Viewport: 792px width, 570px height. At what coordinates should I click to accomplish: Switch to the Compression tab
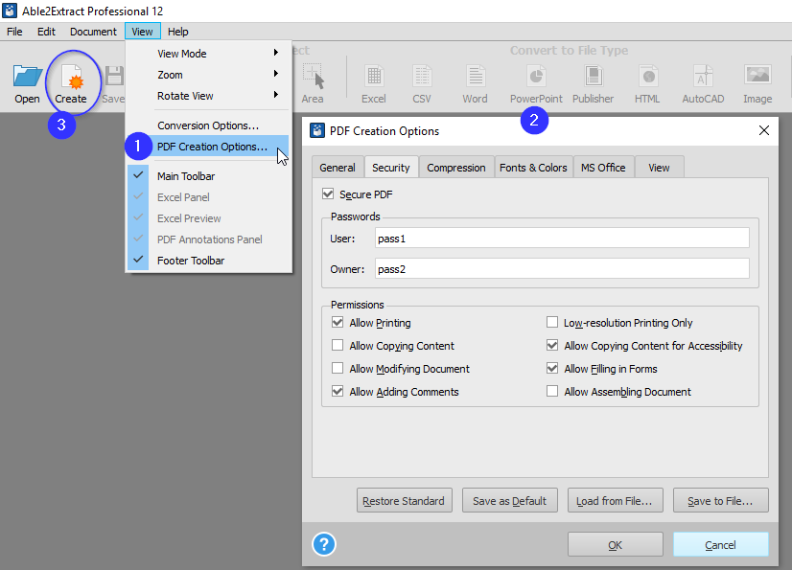(456, 168)
